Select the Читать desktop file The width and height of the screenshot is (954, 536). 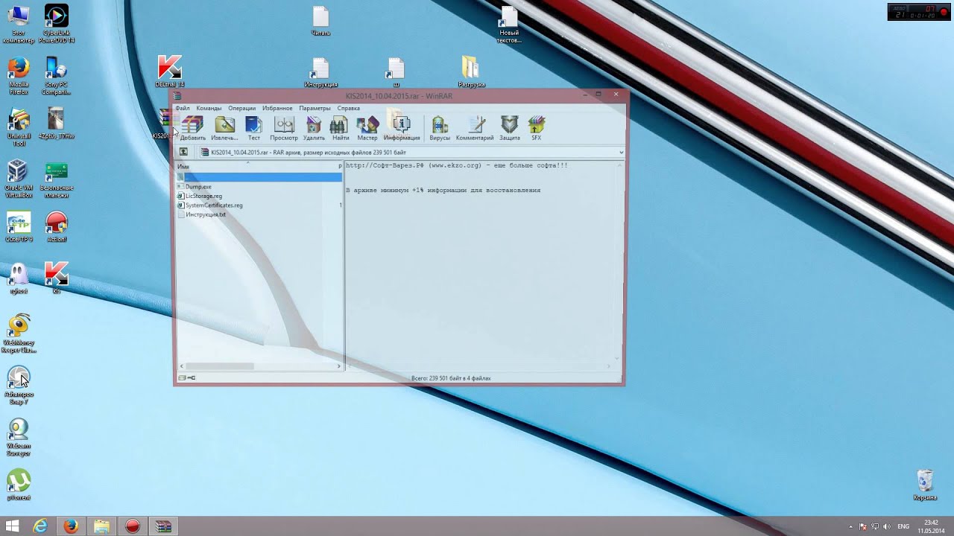[320, 22]
